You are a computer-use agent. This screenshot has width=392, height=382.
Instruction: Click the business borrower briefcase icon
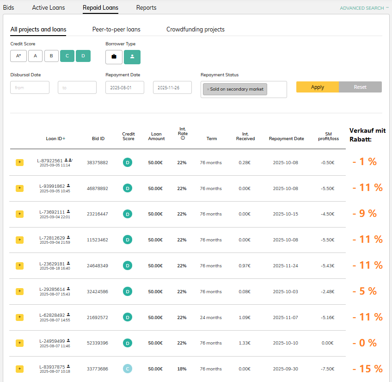[x=114, y=56]
